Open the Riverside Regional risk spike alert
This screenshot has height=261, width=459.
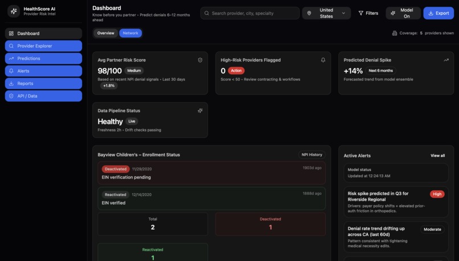[x=396, y=202]
